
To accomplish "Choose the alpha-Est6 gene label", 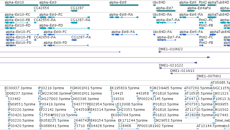I will [188, 2].
